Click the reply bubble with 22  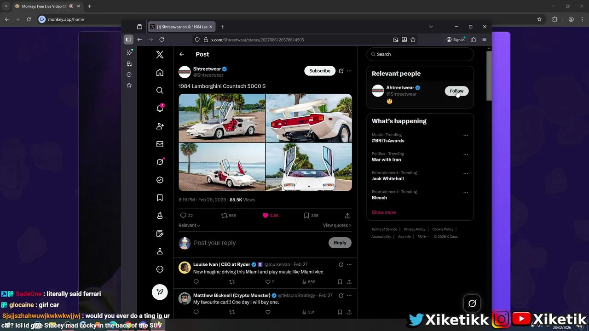186,216
